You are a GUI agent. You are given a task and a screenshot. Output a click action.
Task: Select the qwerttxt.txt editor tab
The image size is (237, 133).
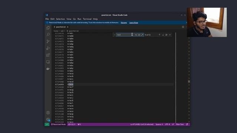[61, 27]
